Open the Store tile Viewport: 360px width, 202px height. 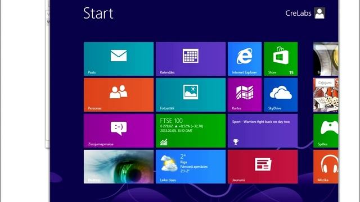(x=281, y=59)
